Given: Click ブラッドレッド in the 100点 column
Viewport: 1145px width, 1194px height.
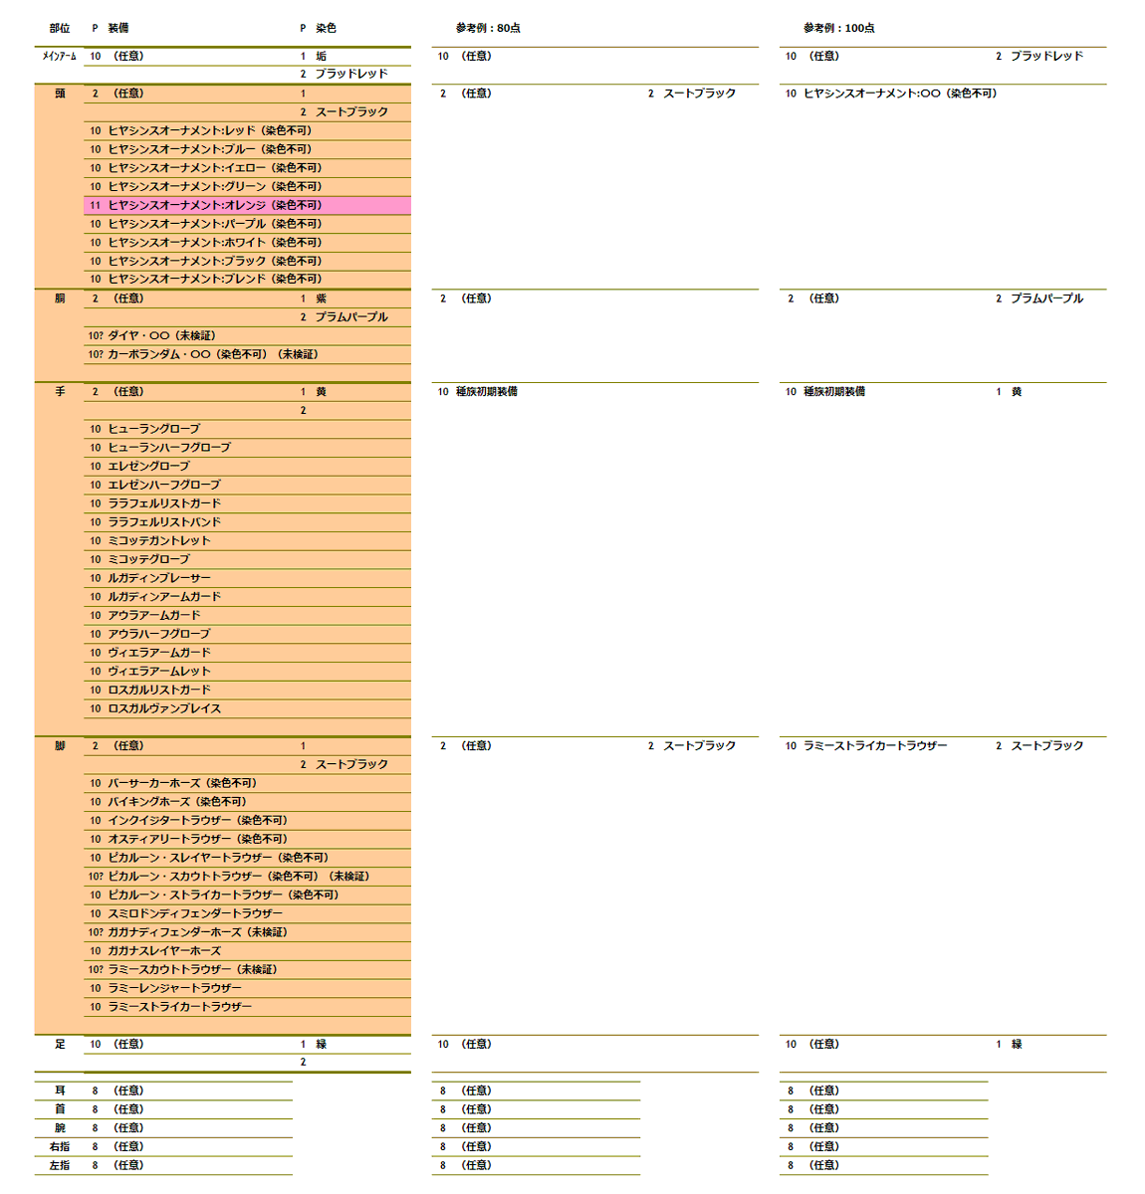Looking at the screenshot, I should (x=1046, y=57).
